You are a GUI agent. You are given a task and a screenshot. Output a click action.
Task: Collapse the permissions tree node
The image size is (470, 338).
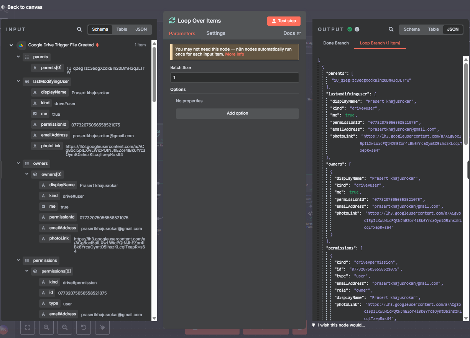tap(18, 261)
